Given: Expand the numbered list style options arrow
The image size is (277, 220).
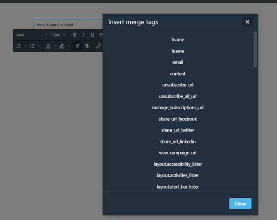Looking at the screenshot, I should pyautogui.click(x=26, y=46).
